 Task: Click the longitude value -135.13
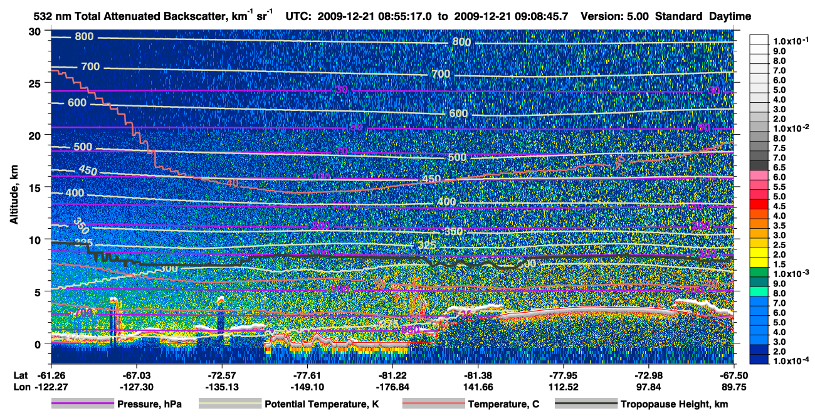tap(221, 387)
